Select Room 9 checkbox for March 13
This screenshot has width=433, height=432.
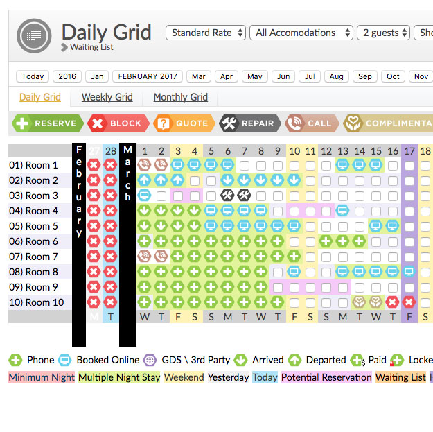click(x=343, y=288)
